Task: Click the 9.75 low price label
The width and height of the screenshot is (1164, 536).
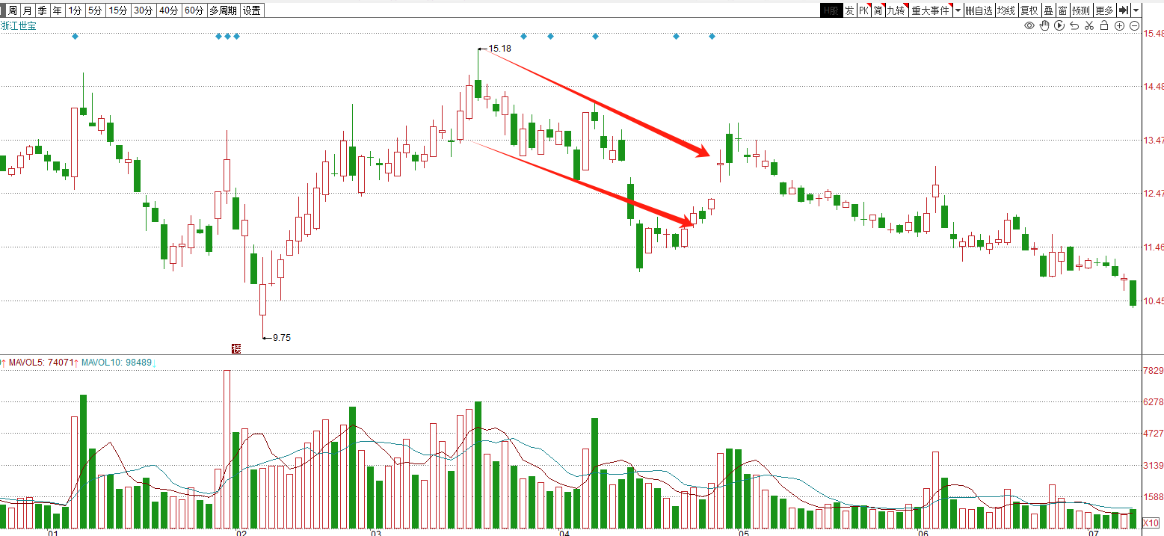Action: click(281, 338)
